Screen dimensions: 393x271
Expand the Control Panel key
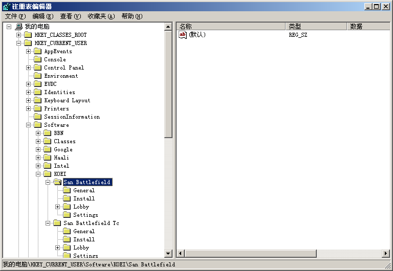[x=29, y=67]
